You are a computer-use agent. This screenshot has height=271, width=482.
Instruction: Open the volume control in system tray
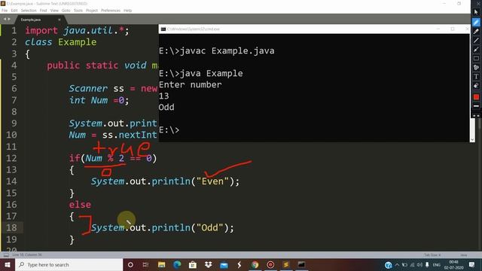(419, 265)
